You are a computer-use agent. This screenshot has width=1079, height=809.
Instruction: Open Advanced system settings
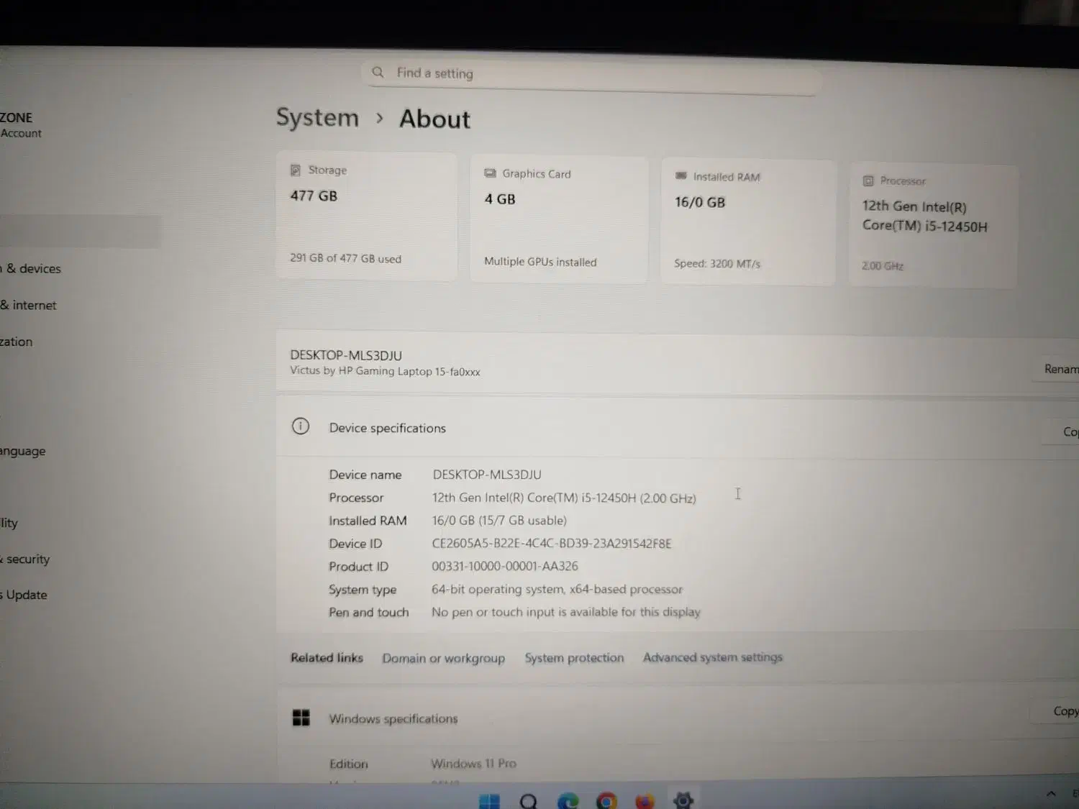[712, 657]
